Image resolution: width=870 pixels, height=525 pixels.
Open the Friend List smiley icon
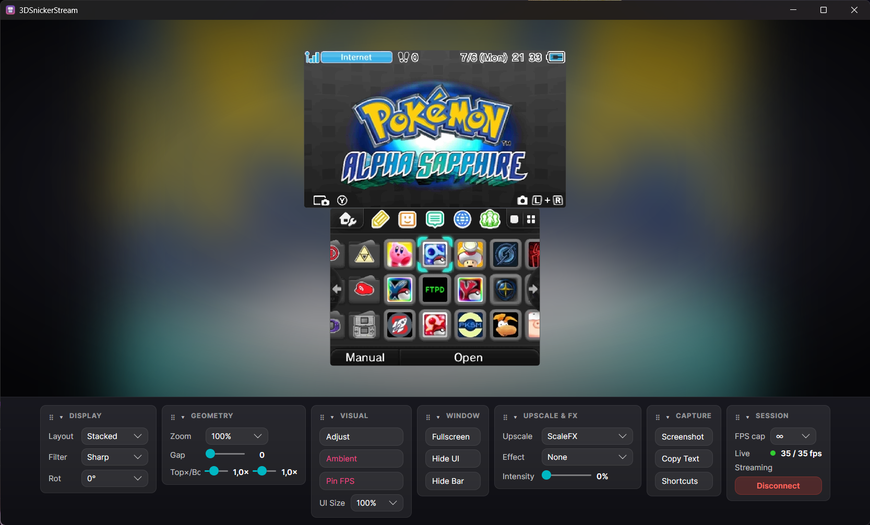pyautogui.click(x=408, y=219)
